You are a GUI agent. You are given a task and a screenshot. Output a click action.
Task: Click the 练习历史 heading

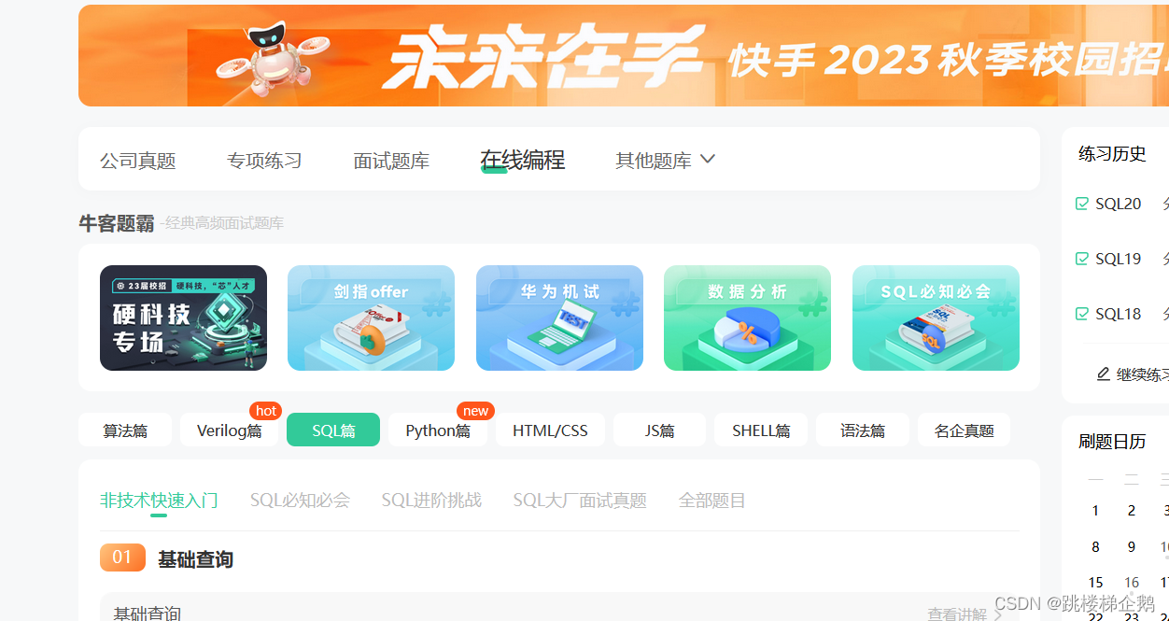click(x=1112, y=154)
